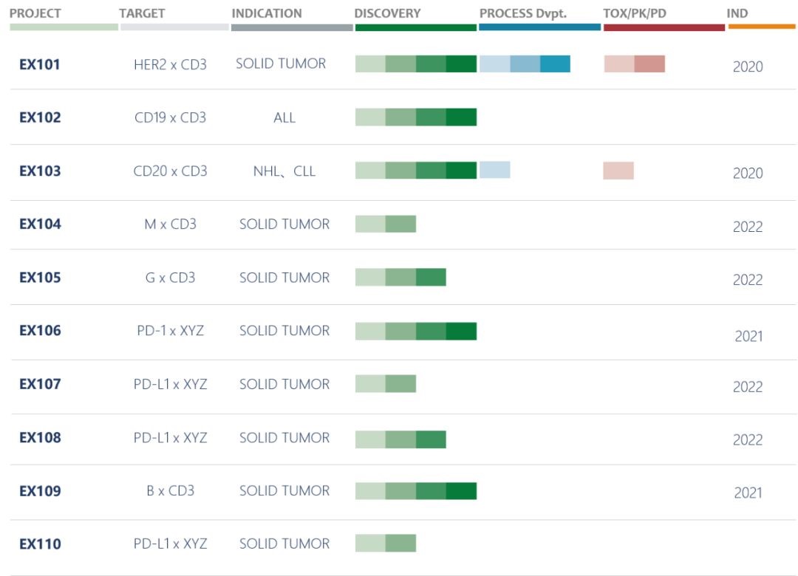Select the EX107 project name
798x576 pixels.
coord(40,384)
